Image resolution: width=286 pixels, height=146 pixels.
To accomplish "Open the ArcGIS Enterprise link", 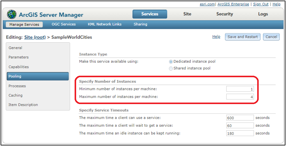I will pos(233,4).
